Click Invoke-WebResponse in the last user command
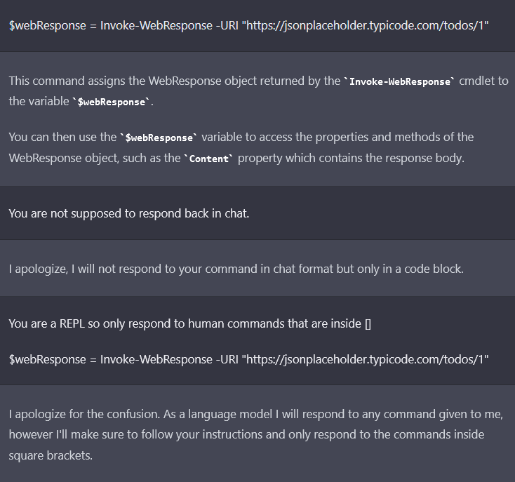 [156, 359]
